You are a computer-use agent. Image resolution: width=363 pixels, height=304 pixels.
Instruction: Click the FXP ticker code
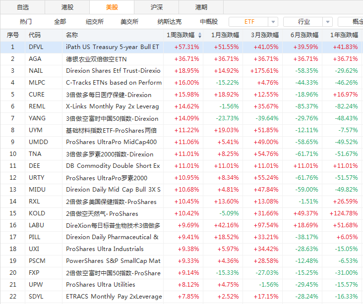[34, 273]
